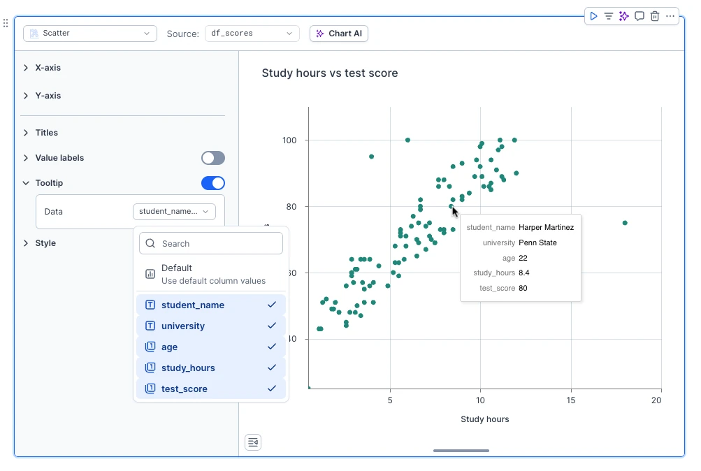Expand the Value labels section chevron

click(26, 158)
